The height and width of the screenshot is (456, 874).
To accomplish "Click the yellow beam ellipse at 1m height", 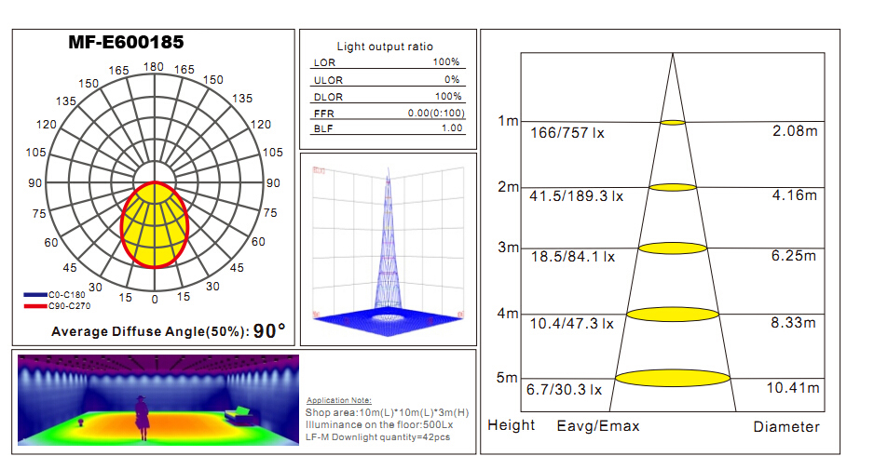I will click(x=673, y=122).
